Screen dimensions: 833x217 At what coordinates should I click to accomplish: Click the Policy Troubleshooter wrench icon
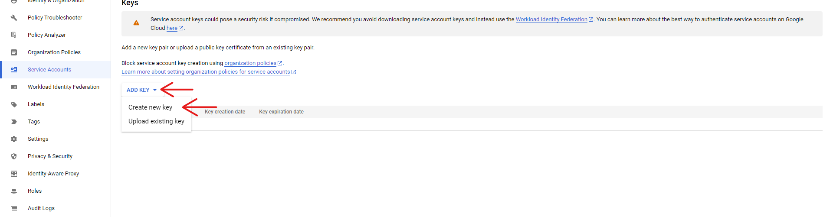(x=14, y=18)
